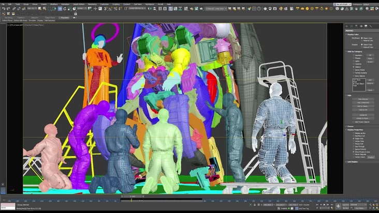Collapse the Display Properties rollout
The image size is (379, 213).
[x=355, y=130]
